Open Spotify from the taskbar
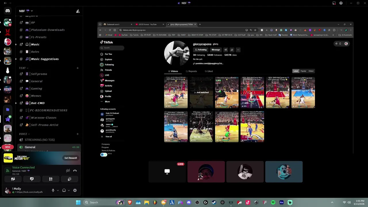The width and height of the screenshot is (368, 207). (x=273, y=202)
